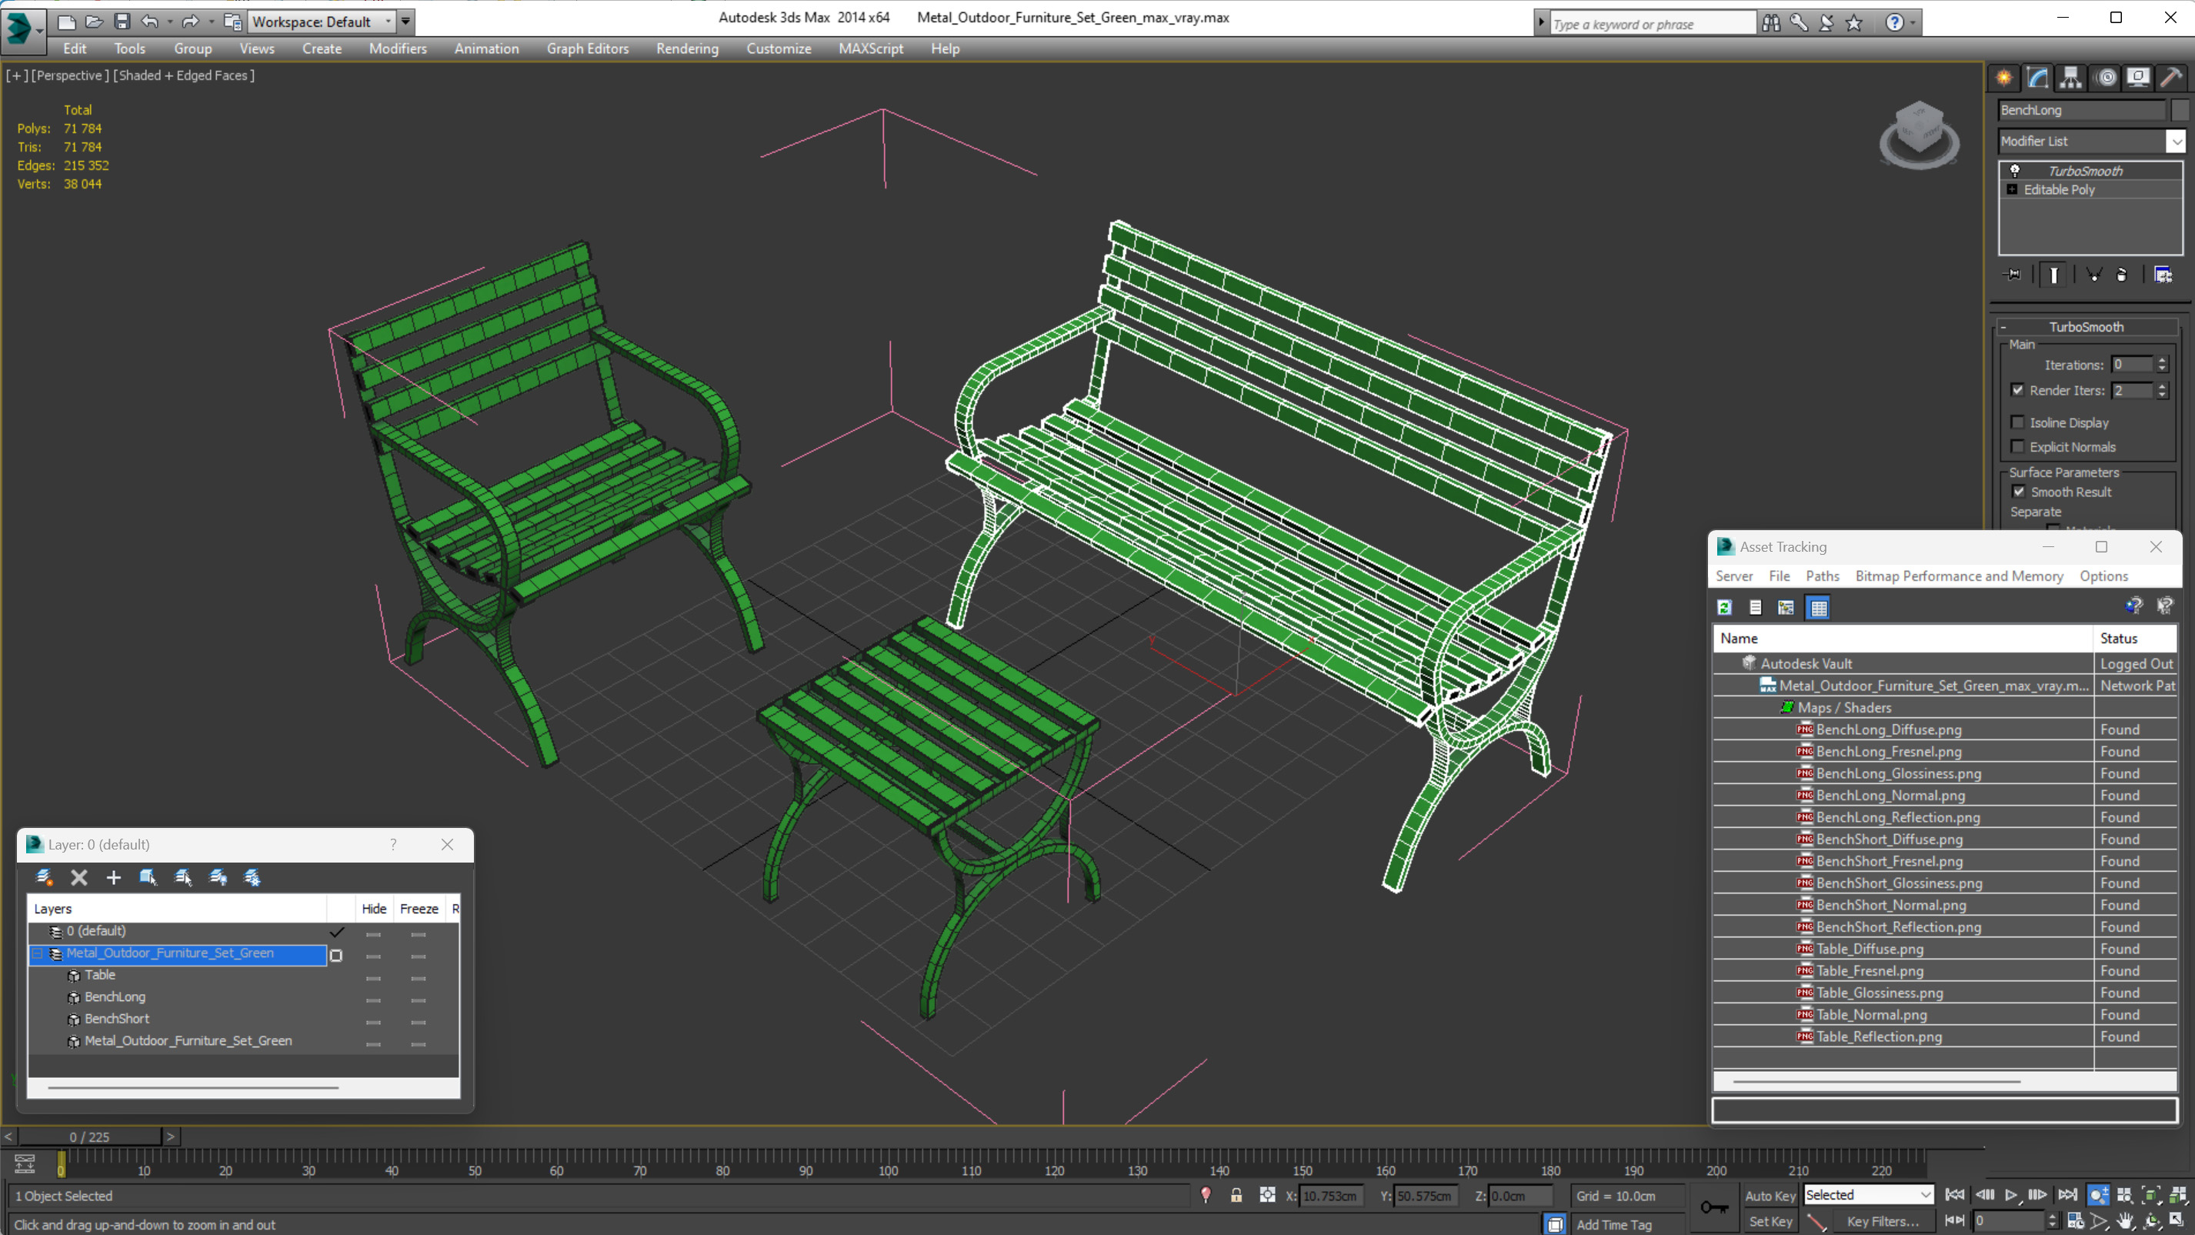Click the Go to Start playback icon
2195x1235 pixels.
[1955, 1195]
